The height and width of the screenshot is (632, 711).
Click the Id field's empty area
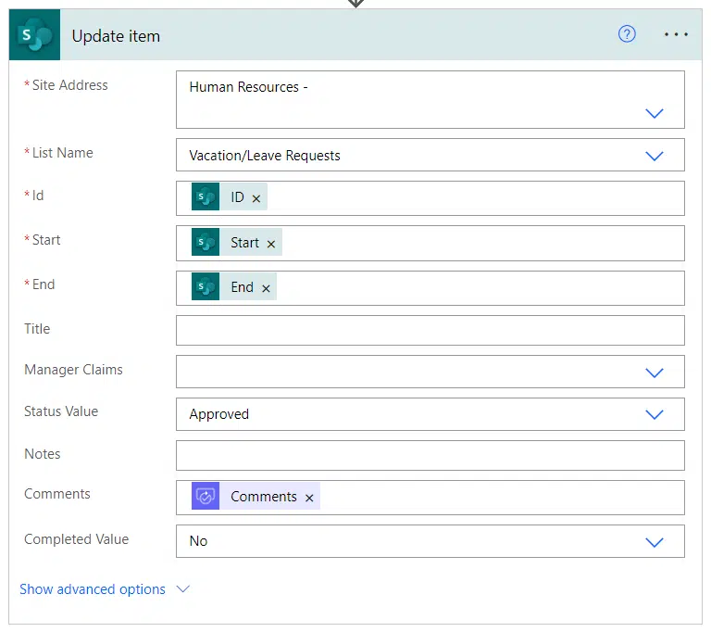click(x=475, y=198)
